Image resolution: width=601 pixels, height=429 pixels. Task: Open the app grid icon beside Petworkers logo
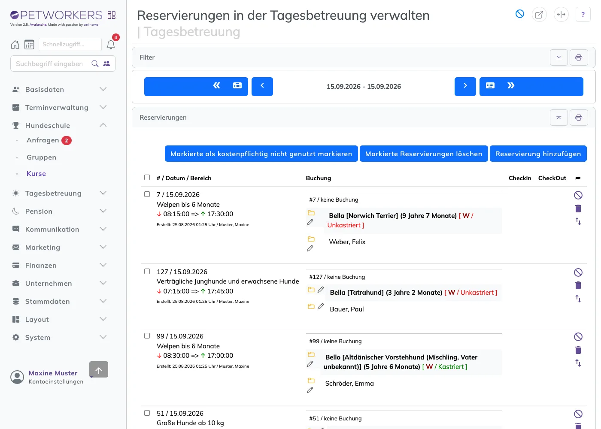tap(112, 15)
